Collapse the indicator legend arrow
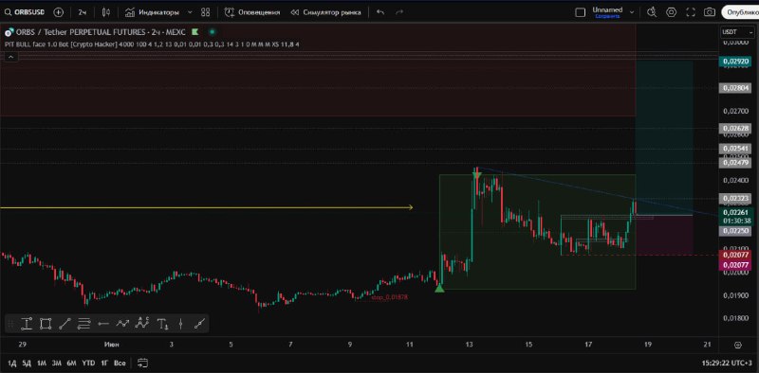Viewport: 759px width, 373px height. tap(10, 57)
